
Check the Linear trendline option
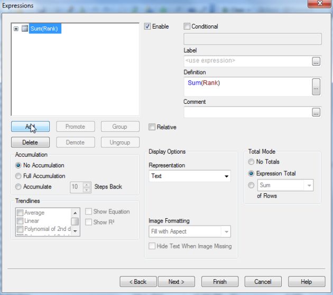[x=20, y=221]
